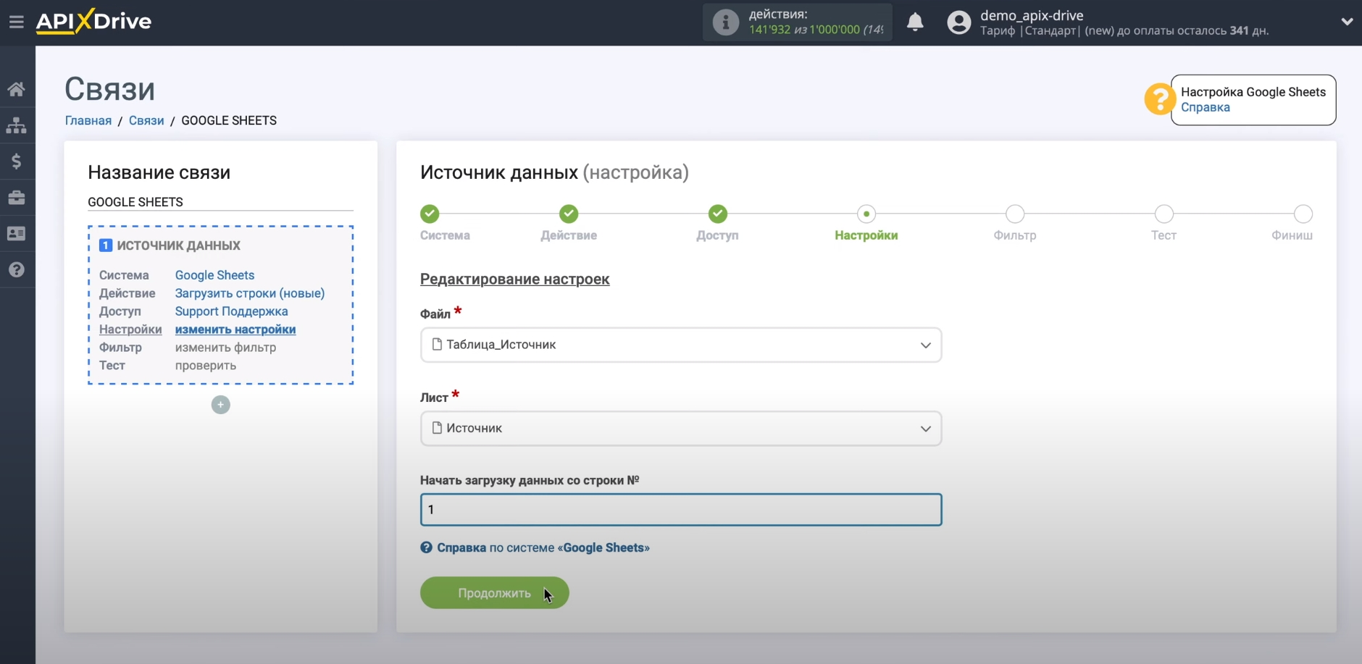Image resolution: width=1362 pixels, height=664 pixels.
Task: Click the orange question mark help icon
Action: coord(1159,99)
